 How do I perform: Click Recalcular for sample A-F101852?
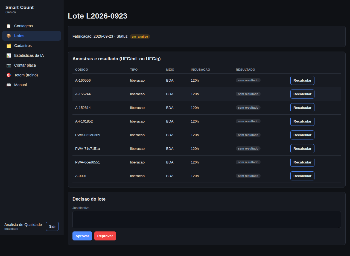302,121
